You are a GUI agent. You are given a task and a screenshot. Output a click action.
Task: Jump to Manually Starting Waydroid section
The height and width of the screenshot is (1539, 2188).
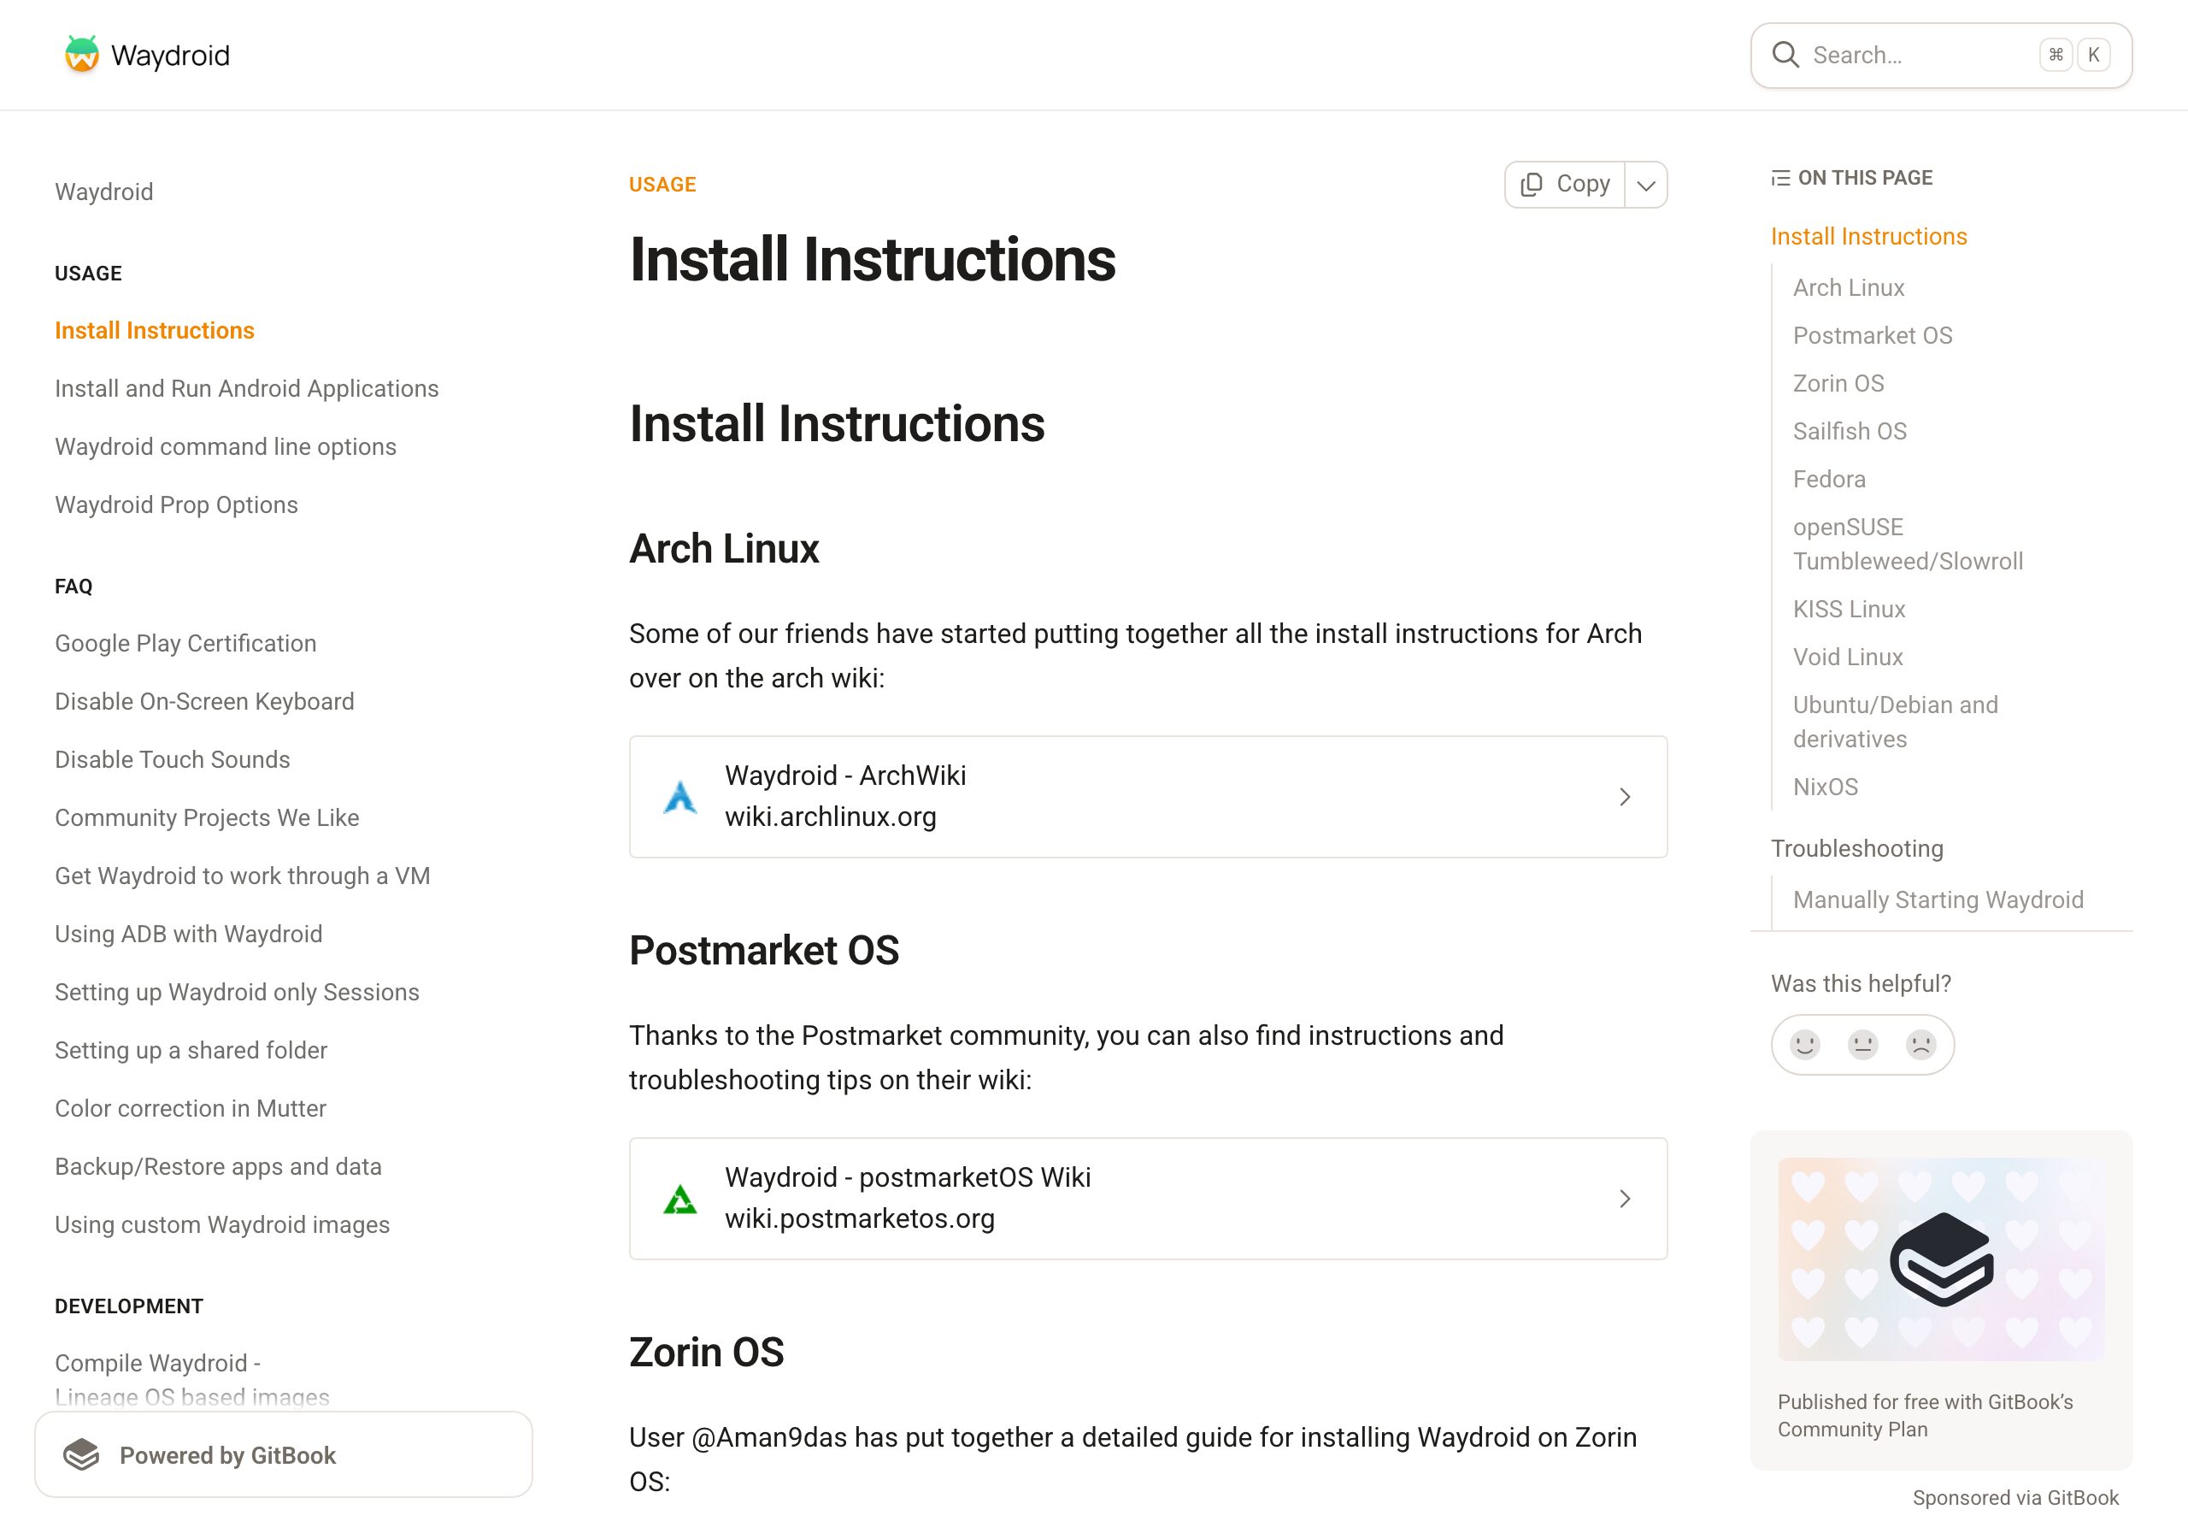coord(1938,900)
